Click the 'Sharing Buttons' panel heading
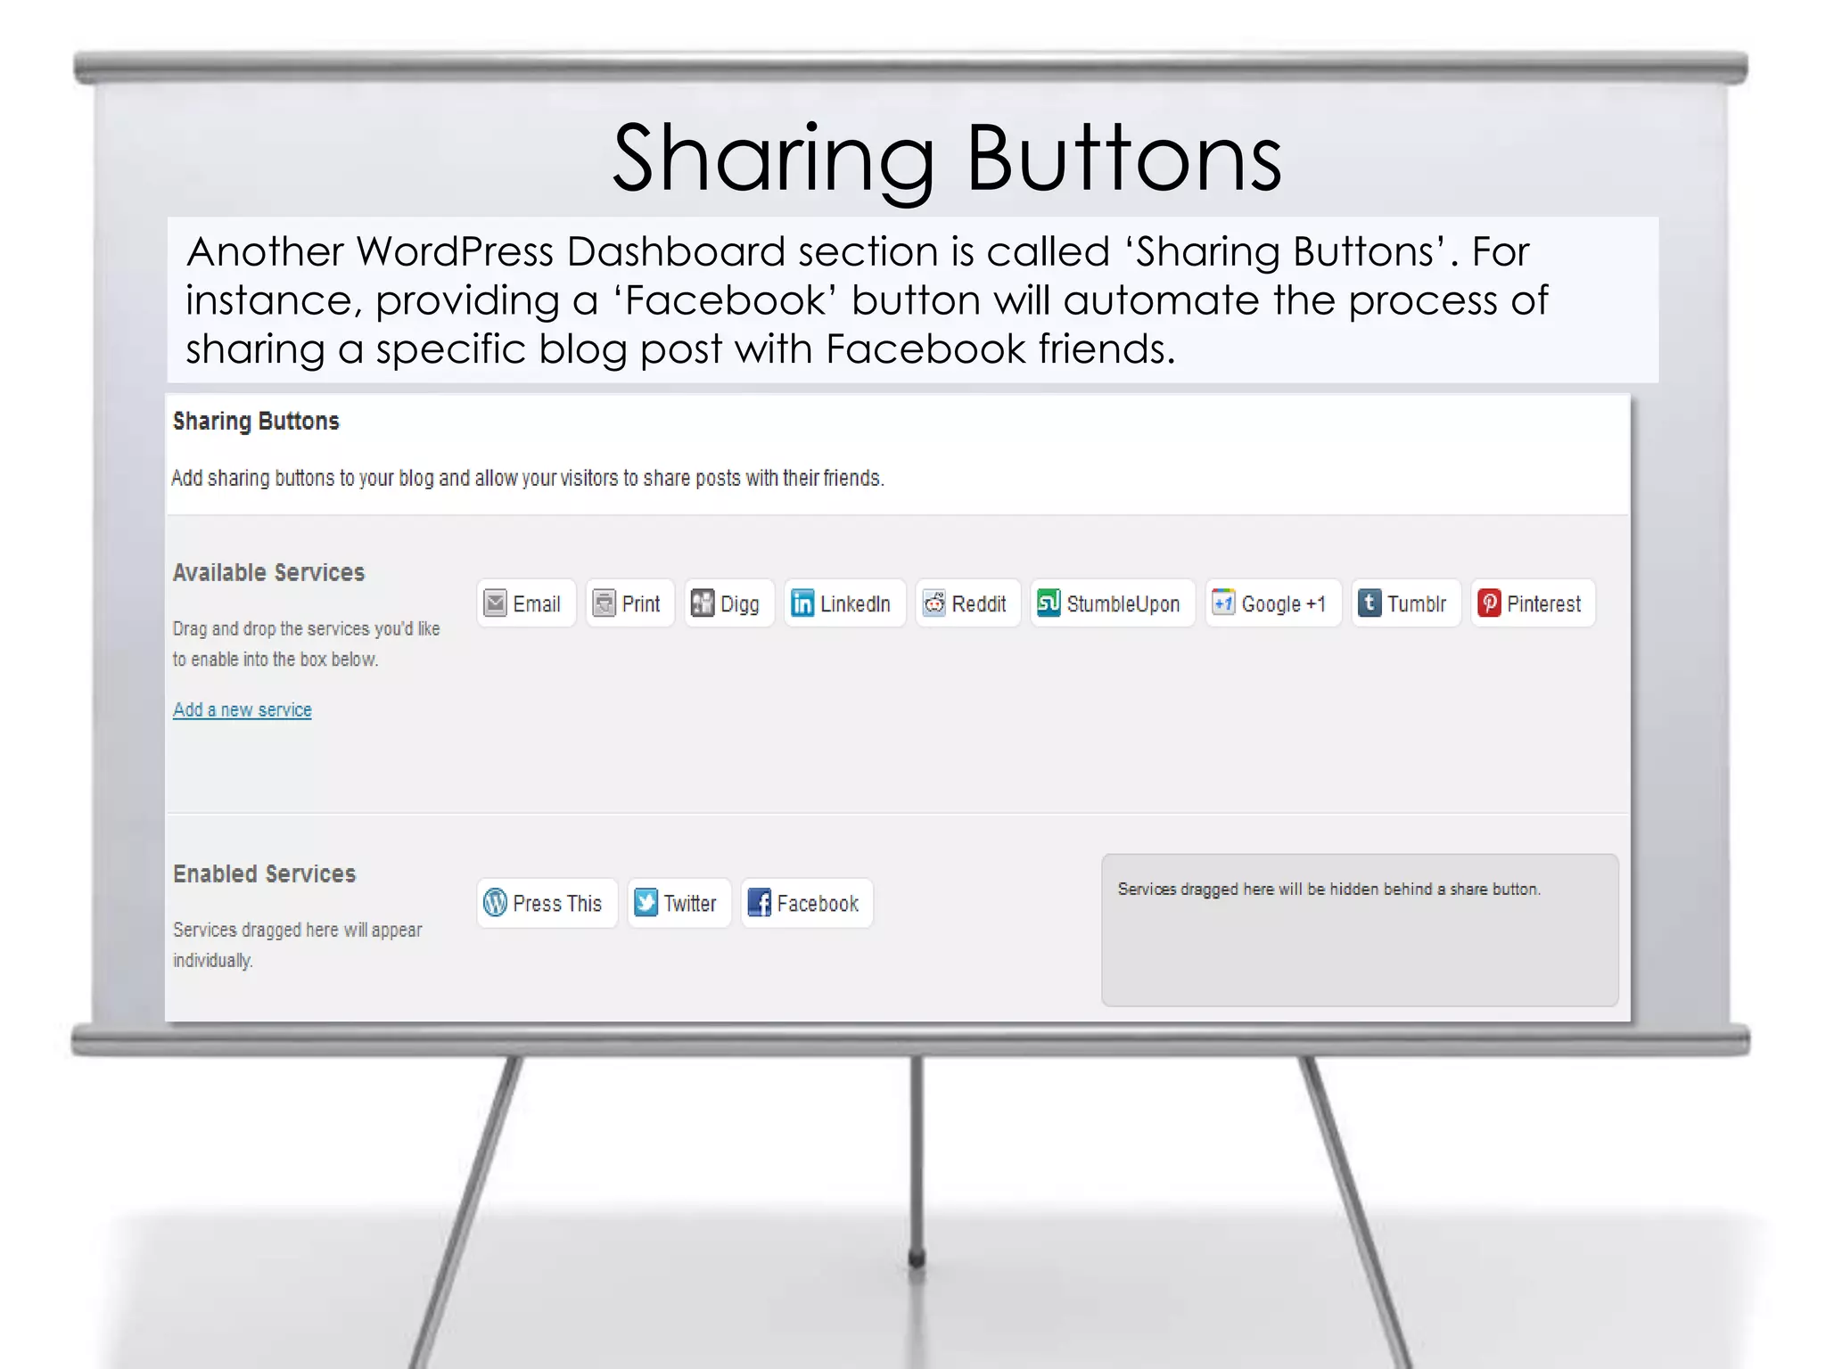 256,421
